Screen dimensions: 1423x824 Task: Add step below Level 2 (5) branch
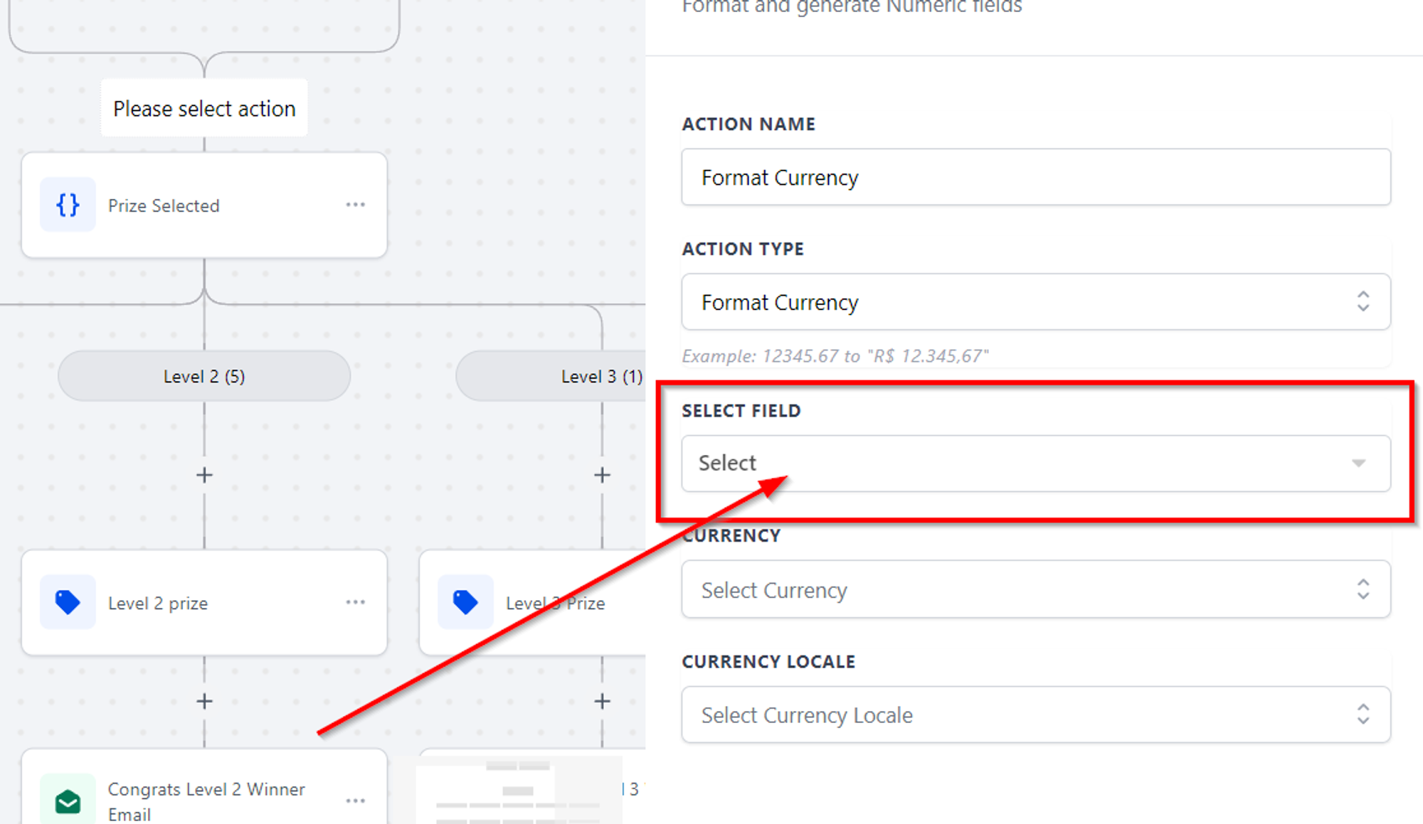click(204, 475)
